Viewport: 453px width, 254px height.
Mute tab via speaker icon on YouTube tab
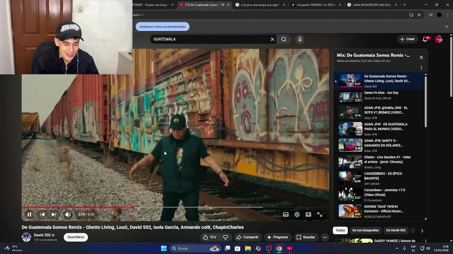point(223,5)
